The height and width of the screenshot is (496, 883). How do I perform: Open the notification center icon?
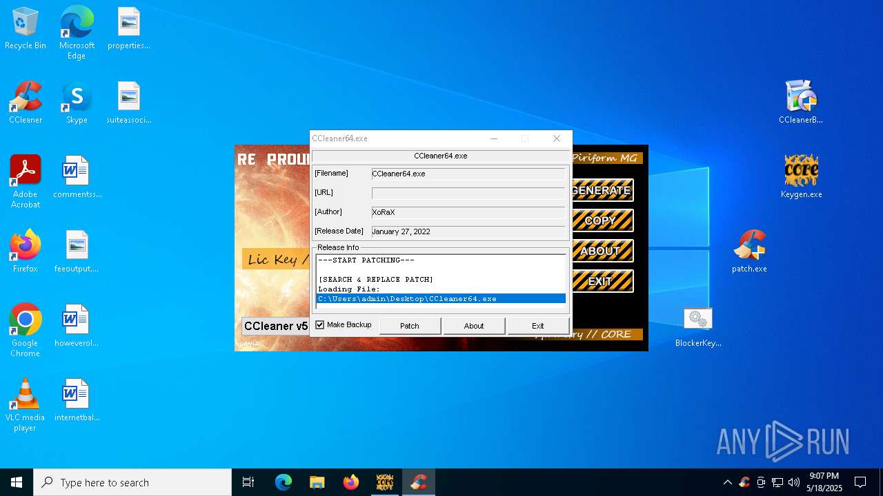(x=860, y=482)
